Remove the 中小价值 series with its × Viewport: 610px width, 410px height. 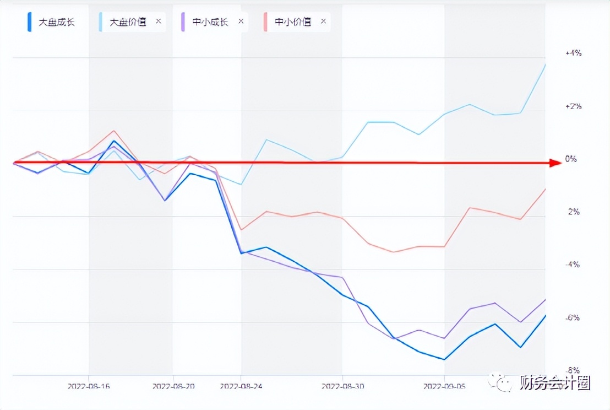[323, 21]
